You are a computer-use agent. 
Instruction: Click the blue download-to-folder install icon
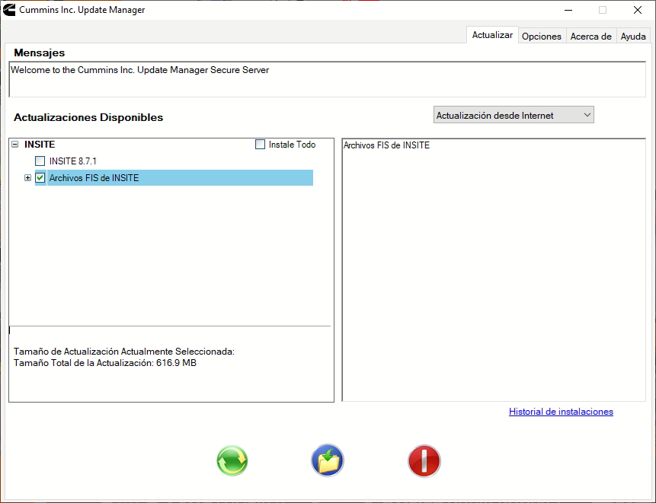328,460
